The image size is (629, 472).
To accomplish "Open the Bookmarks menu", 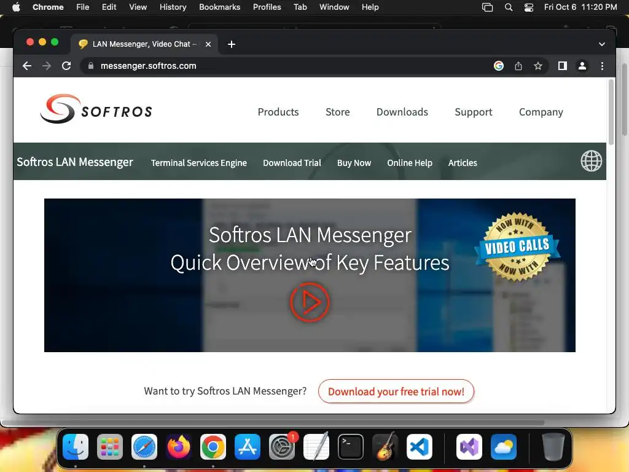I will (219, 7).
